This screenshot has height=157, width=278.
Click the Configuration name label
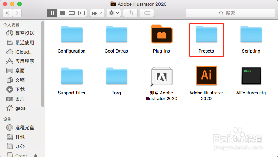click(71, 51)
